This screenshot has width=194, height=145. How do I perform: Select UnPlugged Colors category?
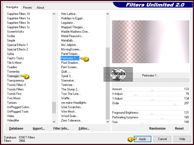[x=18, y=107]
